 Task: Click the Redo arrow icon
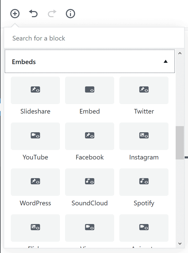pyautogui.click(x=52, y=14)
